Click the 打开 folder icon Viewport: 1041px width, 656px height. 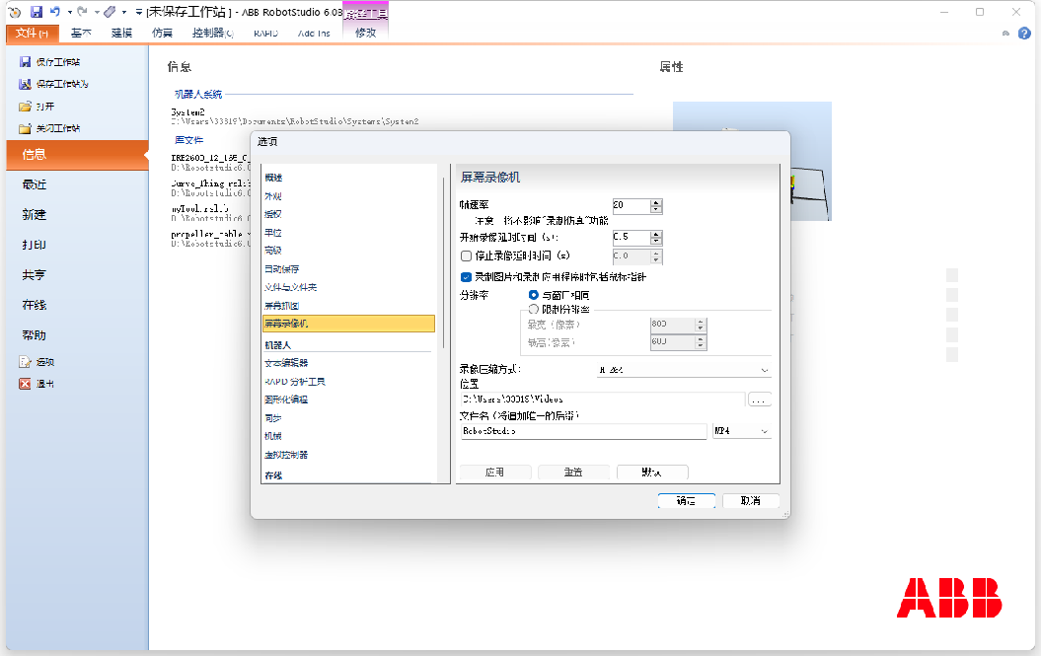coord(26,107)
